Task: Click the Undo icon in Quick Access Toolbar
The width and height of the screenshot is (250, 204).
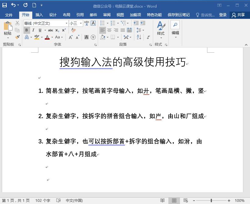Action: (13, 5)
